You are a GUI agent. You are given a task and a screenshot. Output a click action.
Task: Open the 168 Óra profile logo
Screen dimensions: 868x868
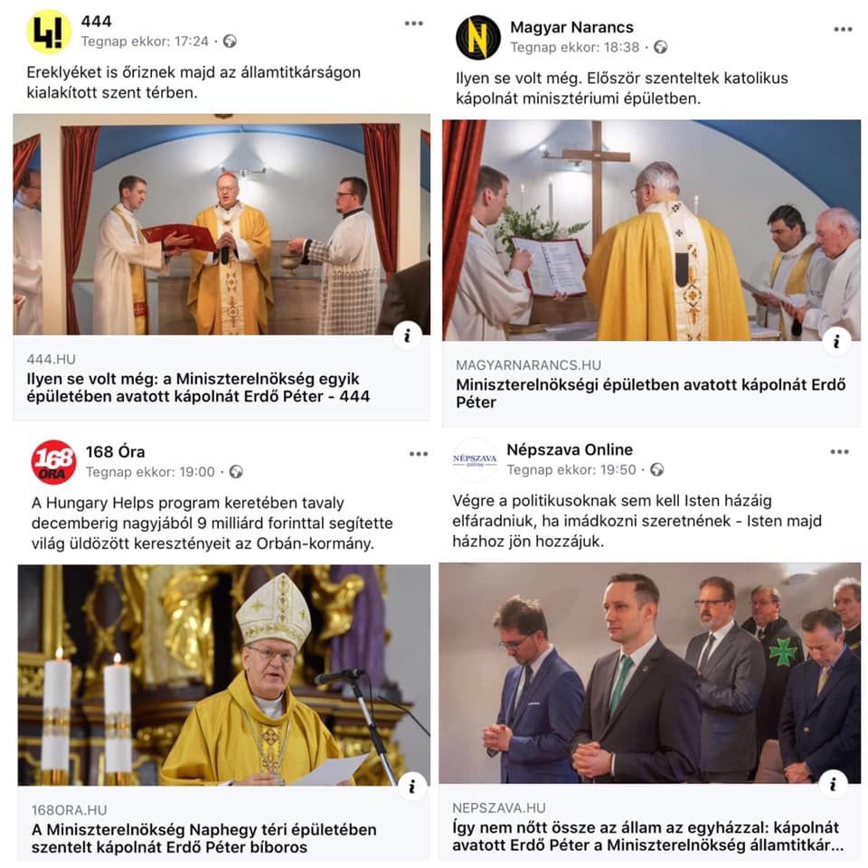click(x=53, y=462)
